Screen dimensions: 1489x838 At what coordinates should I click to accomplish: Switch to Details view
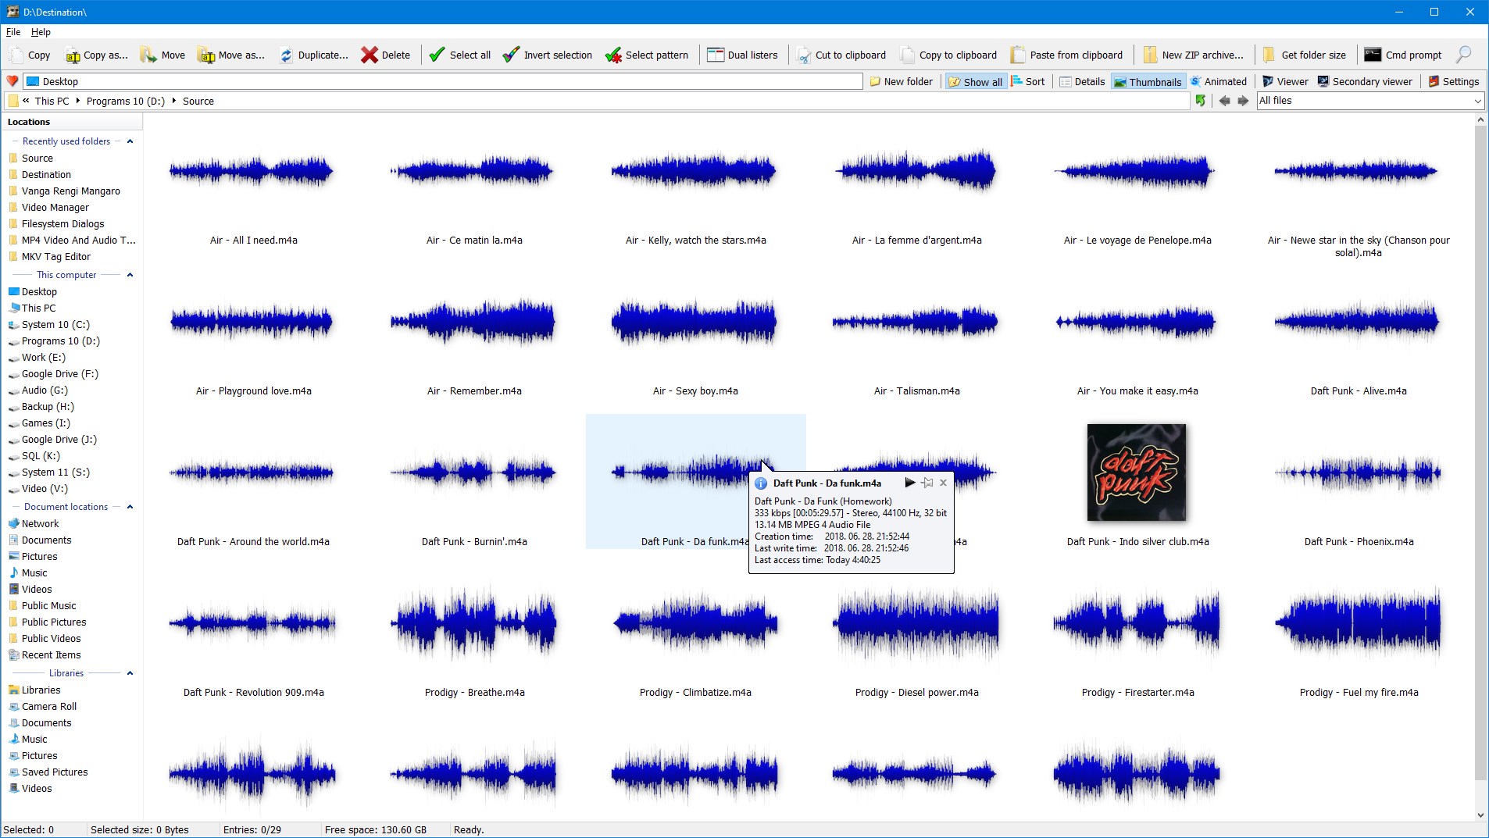point(1082,81)
